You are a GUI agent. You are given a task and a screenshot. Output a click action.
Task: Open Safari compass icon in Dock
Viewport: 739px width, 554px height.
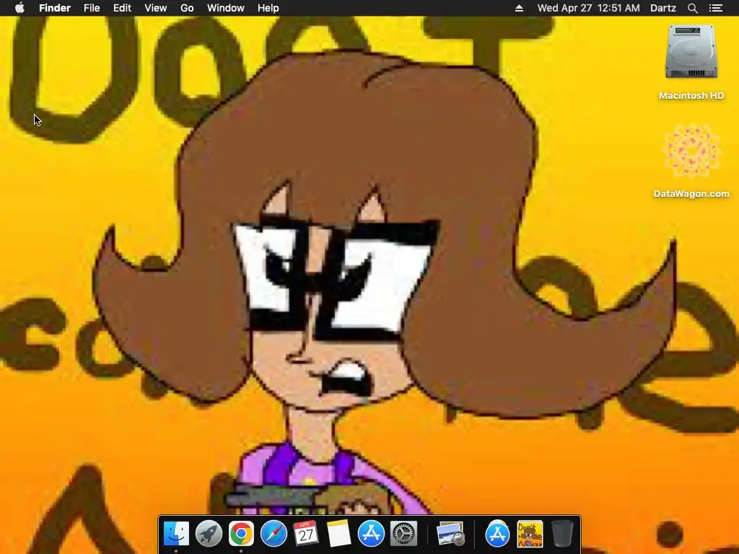pos(274,533)
